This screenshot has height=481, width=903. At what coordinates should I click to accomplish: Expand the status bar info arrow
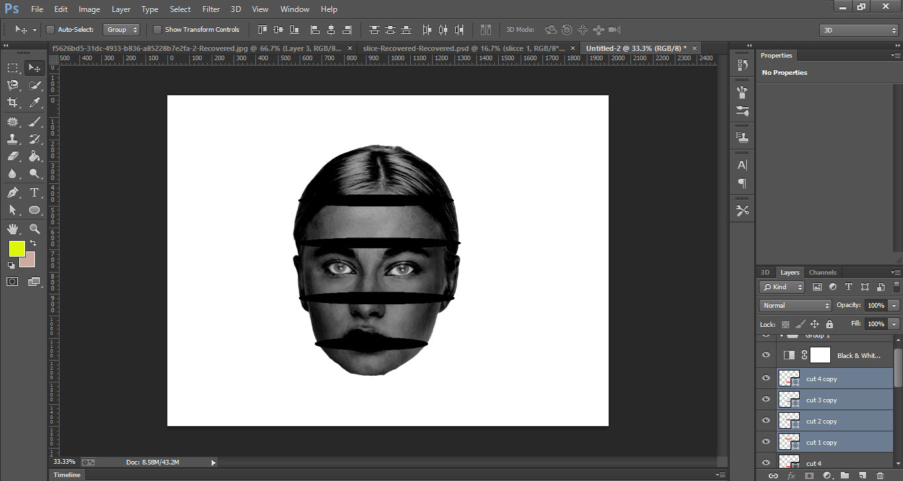(x=213, y=462)
